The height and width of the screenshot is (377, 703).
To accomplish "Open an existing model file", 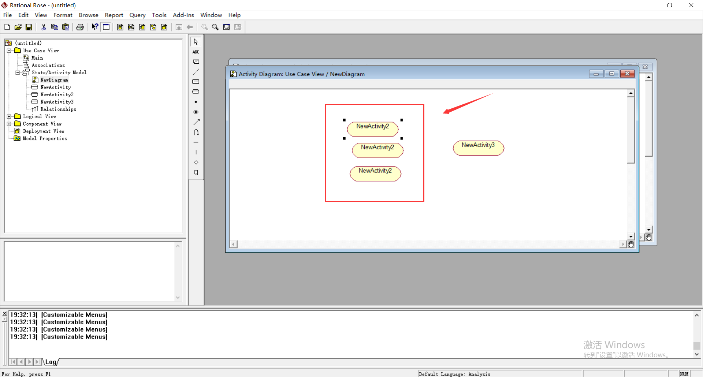I will pos(18,27).
